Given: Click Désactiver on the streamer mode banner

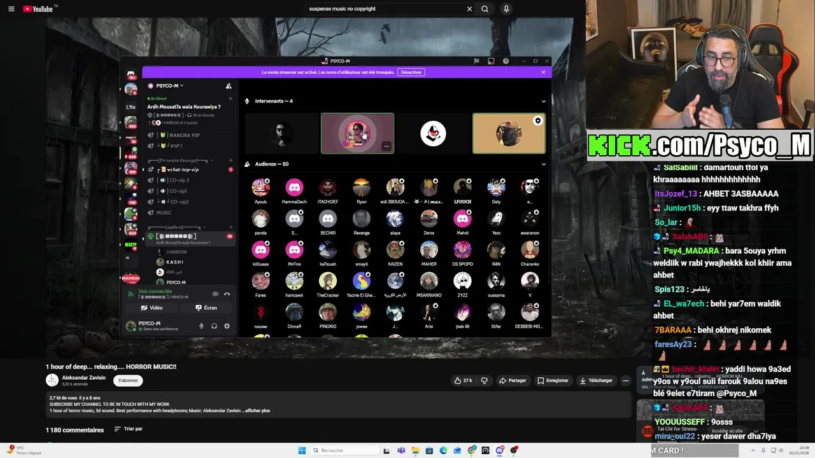Looking at the screenshot, I should (x=411, y=72).
